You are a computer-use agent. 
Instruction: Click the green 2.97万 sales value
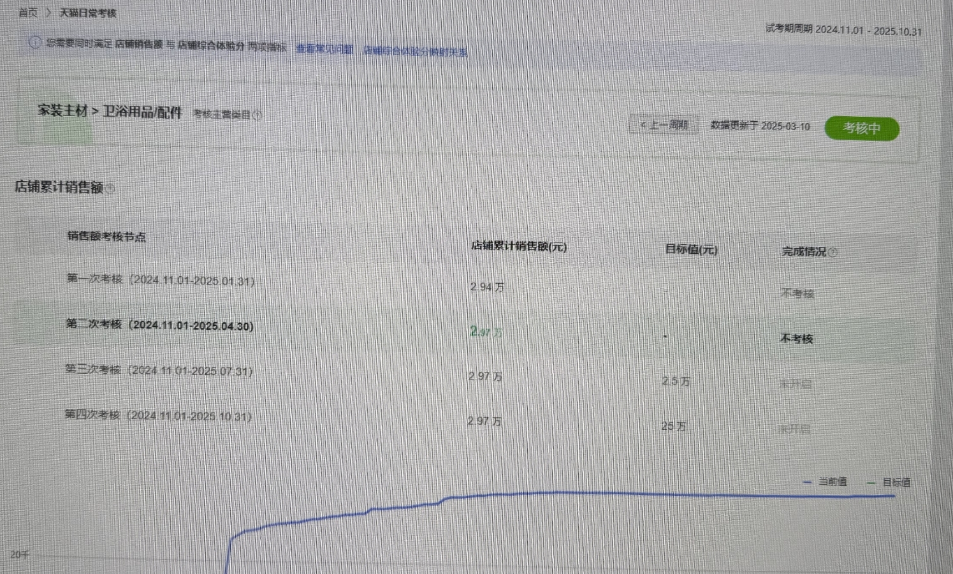(x=486, y=332)
